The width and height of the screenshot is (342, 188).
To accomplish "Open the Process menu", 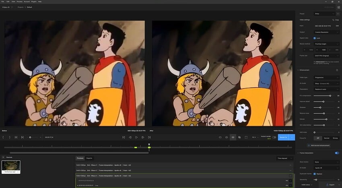I will click(x=20, y=2).
